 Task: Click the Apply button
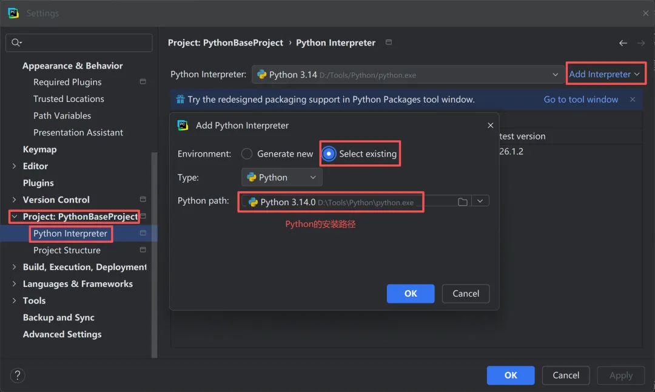[x=621, y=375]
